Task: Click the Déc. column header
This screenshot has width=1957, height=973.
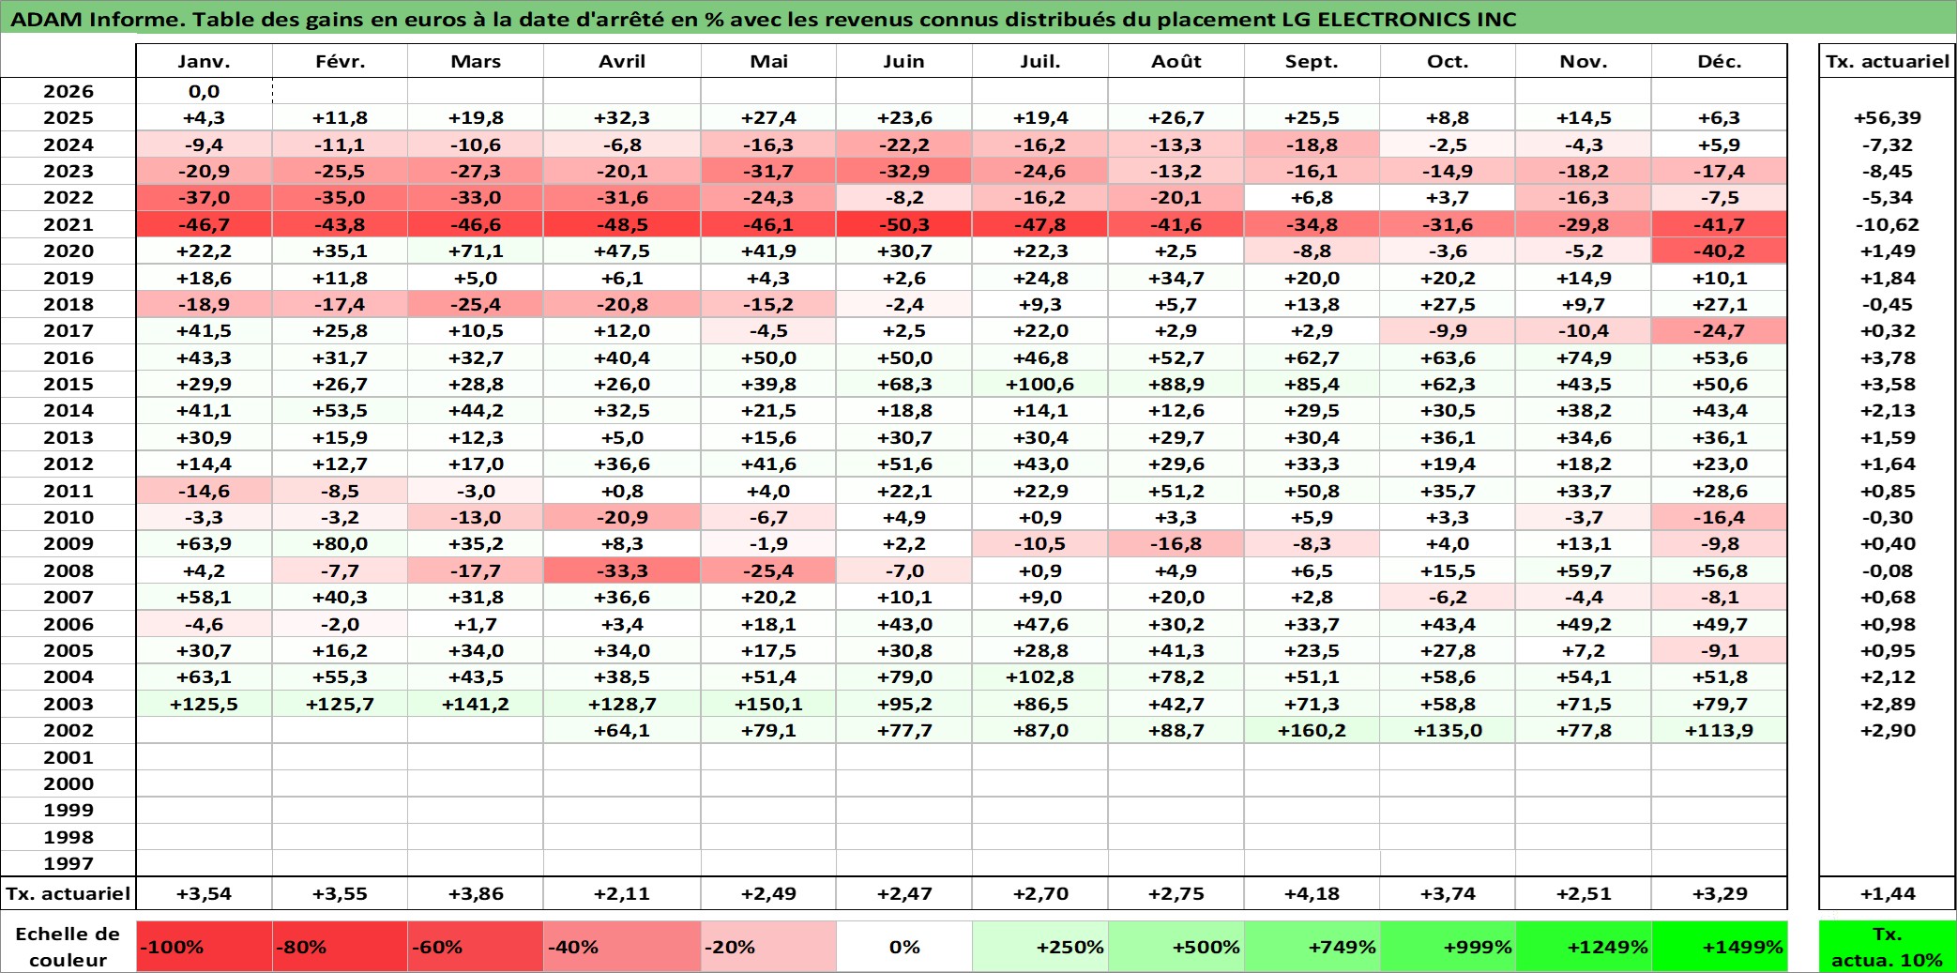Action: click(1720, 61)
